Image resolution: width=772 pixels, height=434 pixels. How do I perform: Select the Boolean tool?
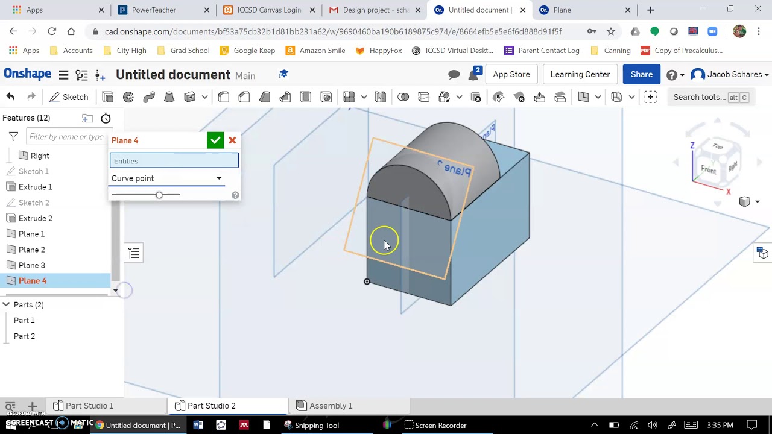pyautogui.click(x=403, y=97)
